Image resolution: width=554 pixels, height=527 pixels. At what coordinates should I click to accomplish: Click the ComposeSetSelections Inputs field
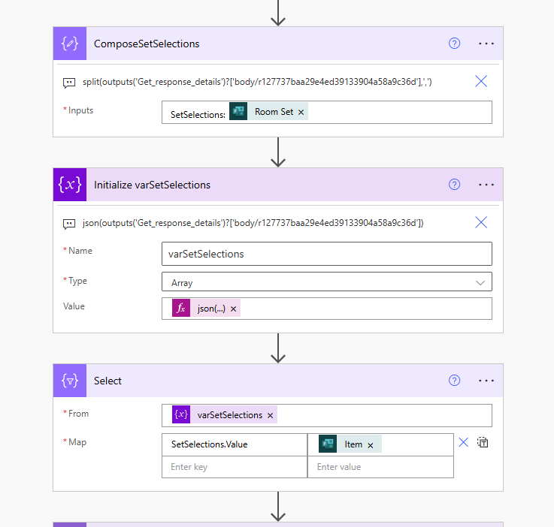tap(398, 113)
